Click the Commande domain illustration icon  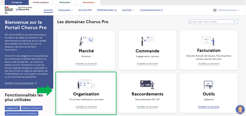147,41
